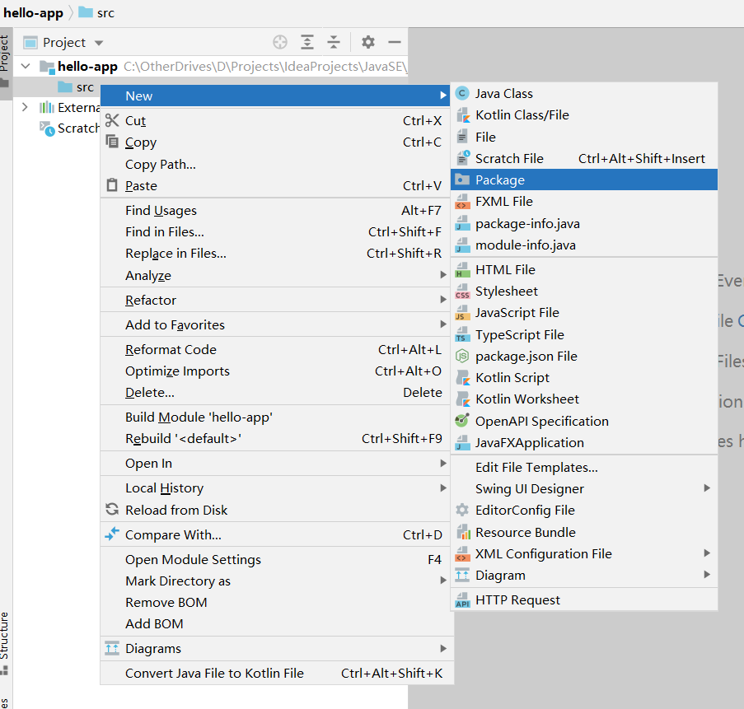This screenshot has width=744, height=709.
Task: Hide the Project panel with minus icon
Action: 395,42
